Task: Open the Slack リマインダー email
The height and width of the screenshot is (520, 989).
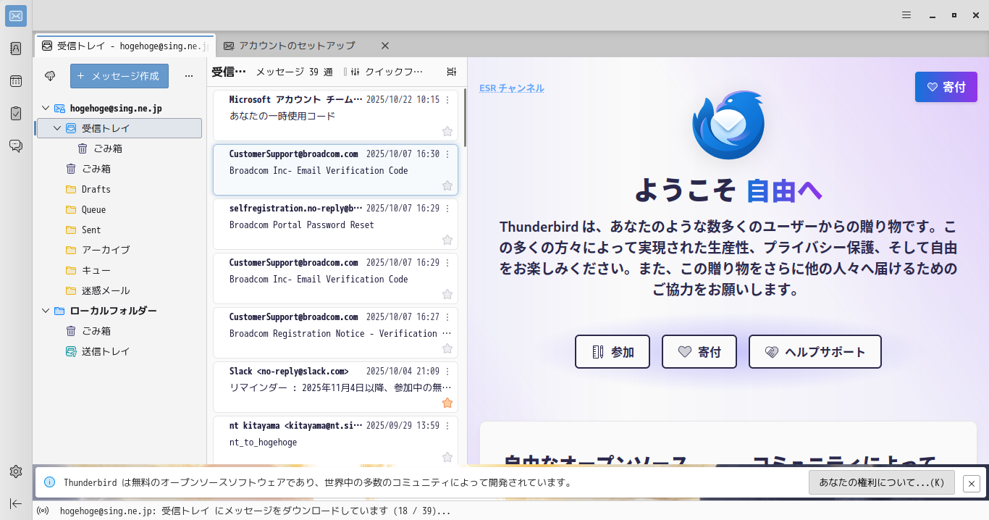Action: 335,387
